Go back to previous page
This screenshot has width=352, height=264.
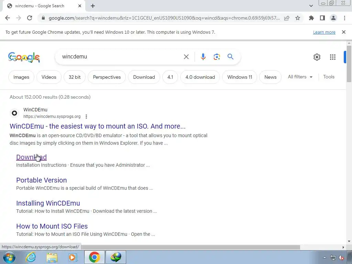(8, 18)
